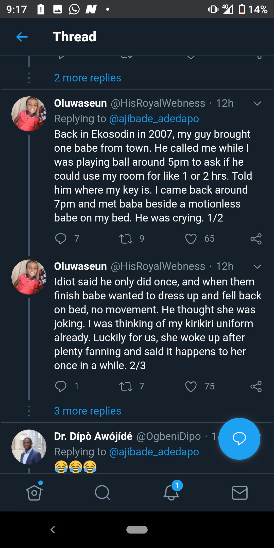This screenshot has height=548, width=274.
Task: Share the 2/3 tweet via share icon
Action: [256, 386]
